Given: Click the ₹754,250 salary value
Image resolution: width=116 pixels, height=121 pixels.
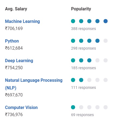Looking at the screenshot, I should coord(14,68).
